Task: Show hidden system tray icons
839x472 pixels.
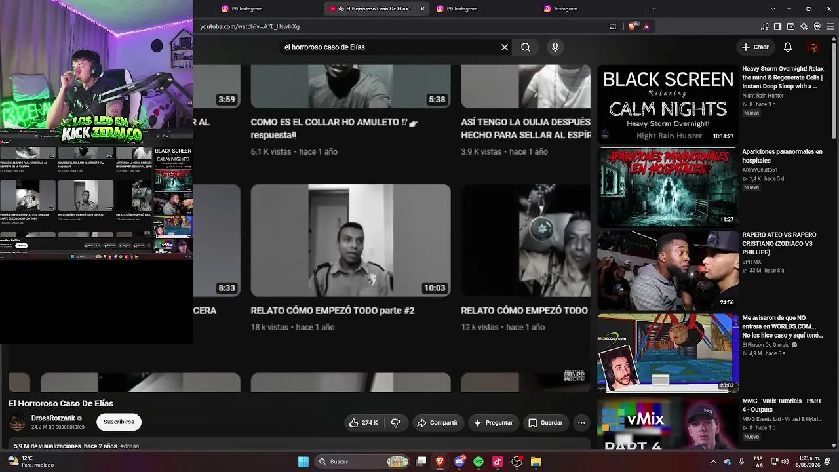Action: click(713, 462)
